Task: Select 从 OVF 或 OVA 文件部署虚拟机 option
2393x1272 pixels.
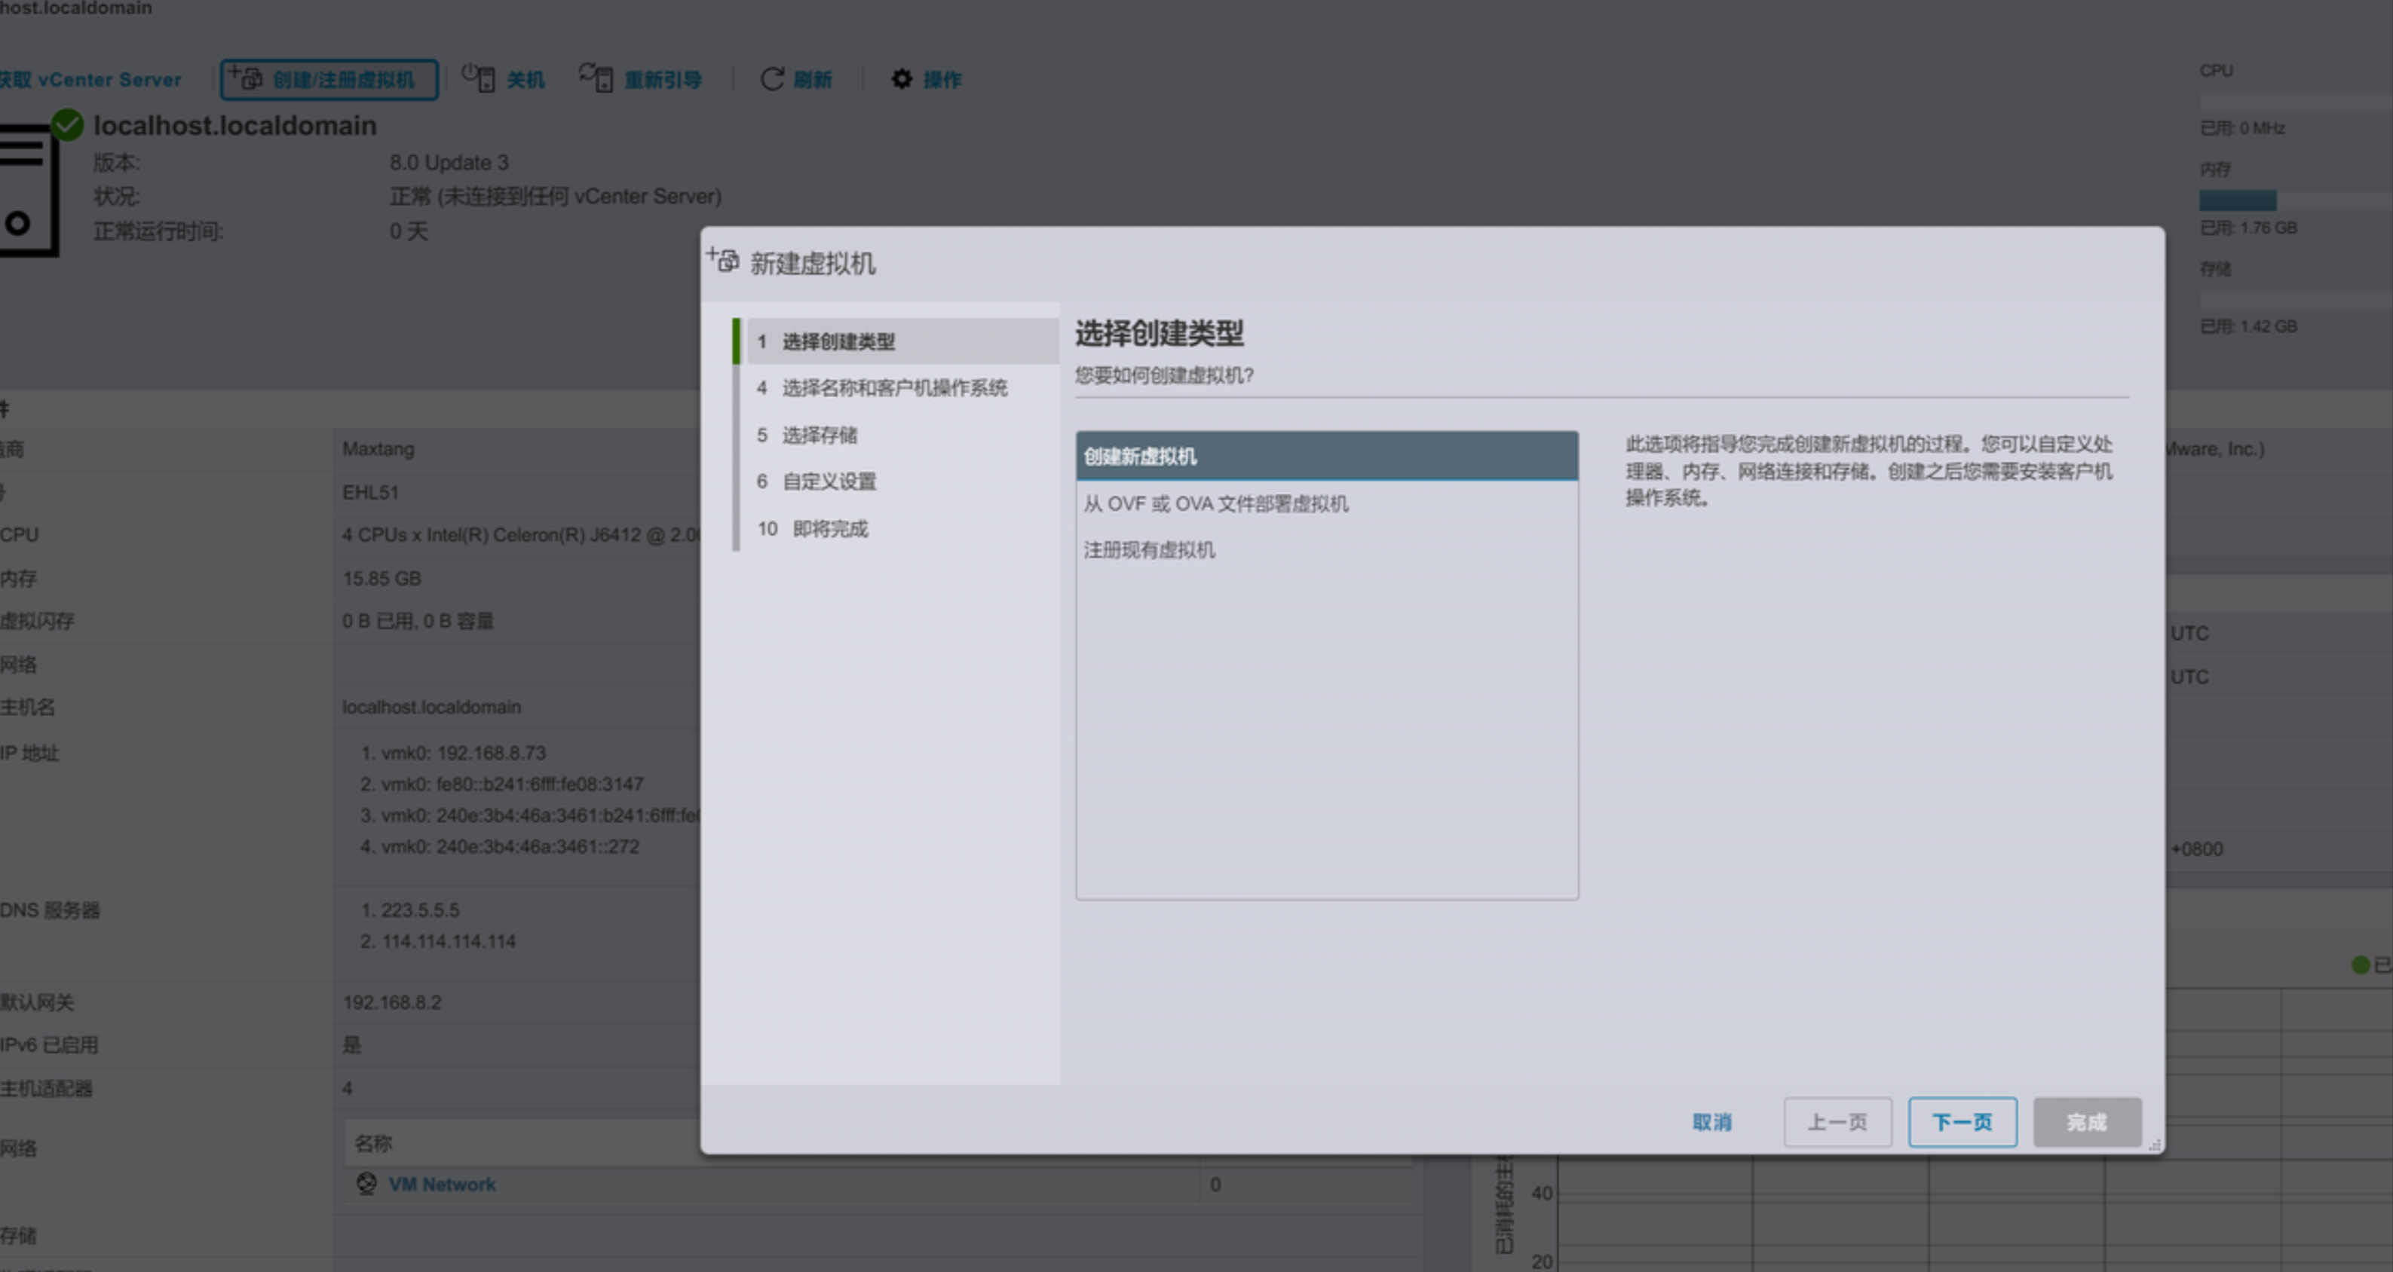Action: (x=1216, y=503)
